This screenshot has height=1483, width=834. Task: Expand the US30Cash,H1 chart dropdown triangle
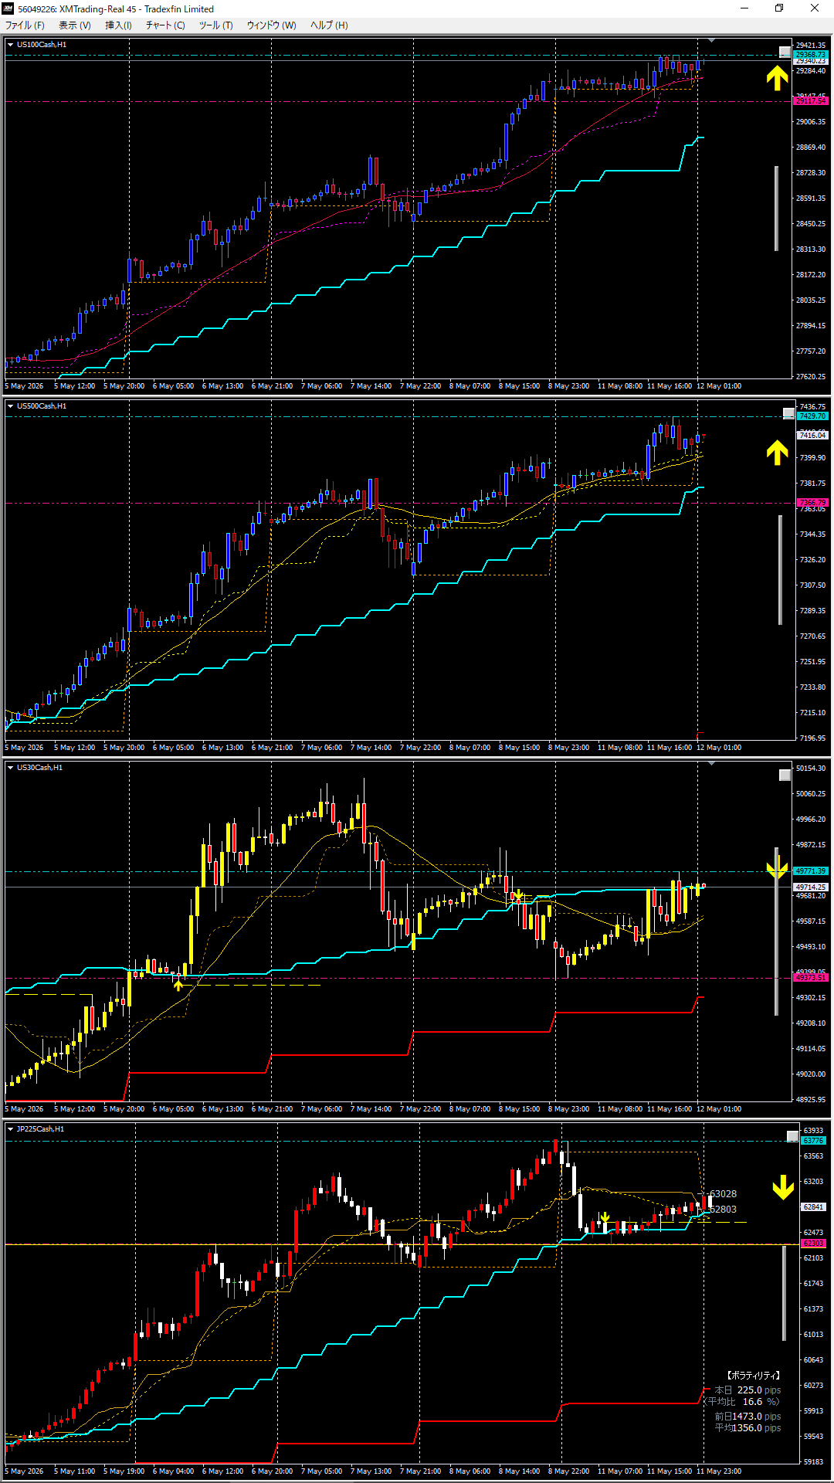pos(10,768)
